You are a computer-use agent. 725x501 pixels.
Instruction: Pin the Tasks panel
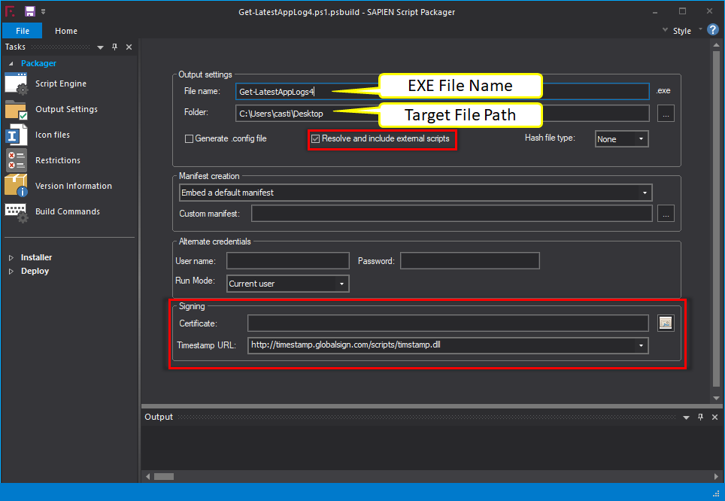114,47
